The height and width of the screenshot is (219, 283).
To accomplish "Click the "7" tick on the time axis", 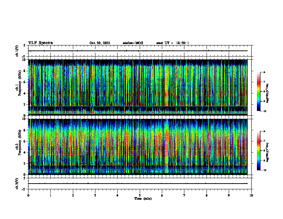I will pos(184,195).
